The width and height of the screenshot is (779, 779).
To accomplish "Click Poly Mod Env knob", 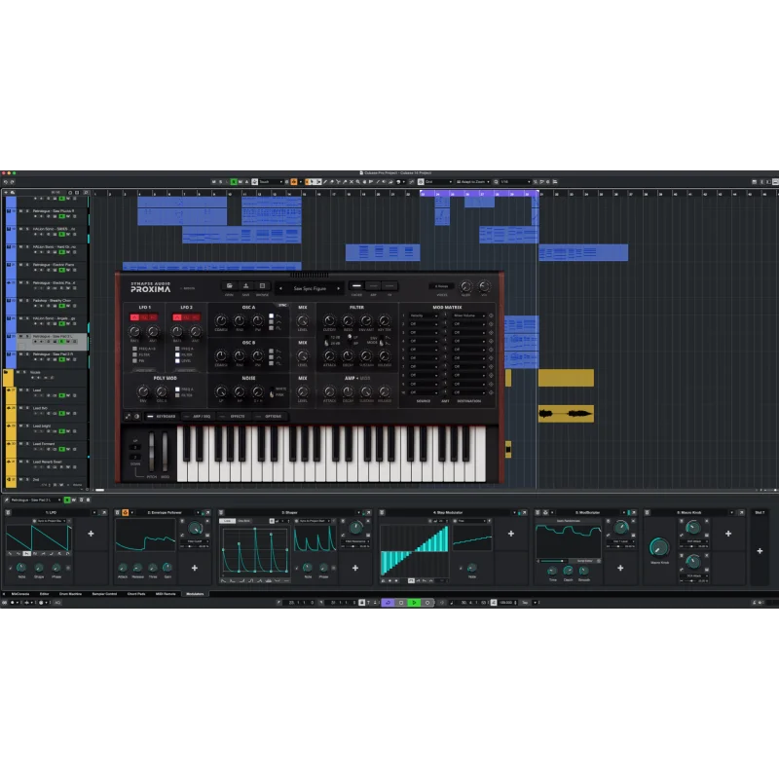I will pyautogui.click(x=143, y=391).
